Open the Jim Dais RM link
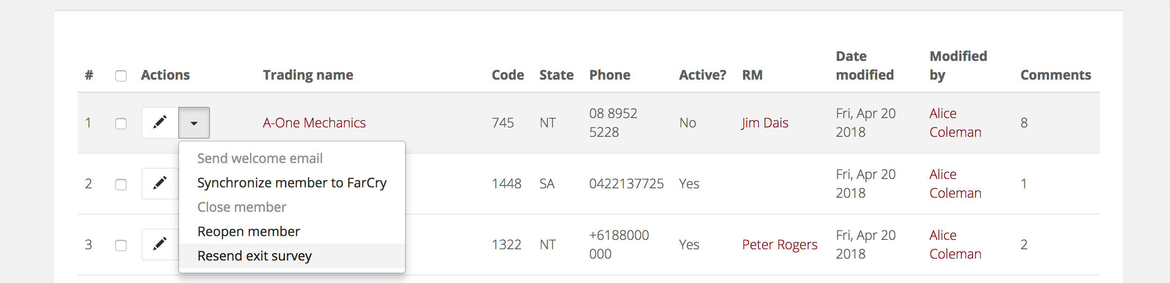The image size is (1170, 283). click(765, 123)
